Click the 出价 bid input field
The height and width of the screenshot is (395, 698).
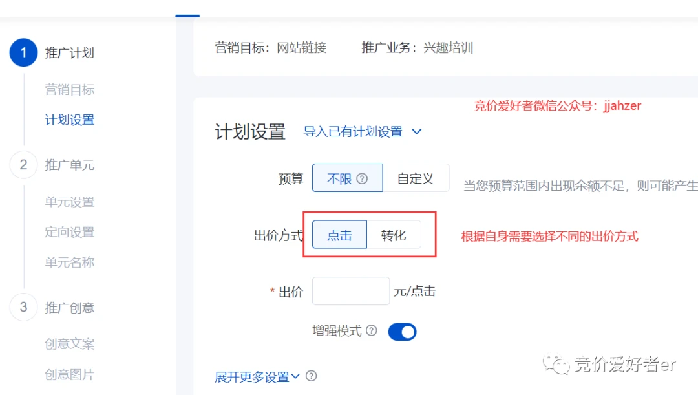pyautogui.click(x=350, y=292)
